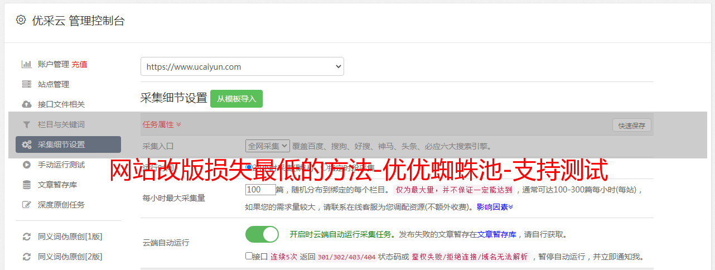Click the gear icon beside 优采云 管理控制台
This screenshot has width=715, height=270.
click(x=21, y=20)
